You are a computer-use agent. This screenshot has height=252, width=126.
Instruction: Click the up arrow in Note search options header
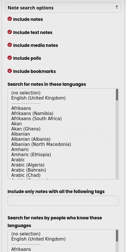pos(117,7)
